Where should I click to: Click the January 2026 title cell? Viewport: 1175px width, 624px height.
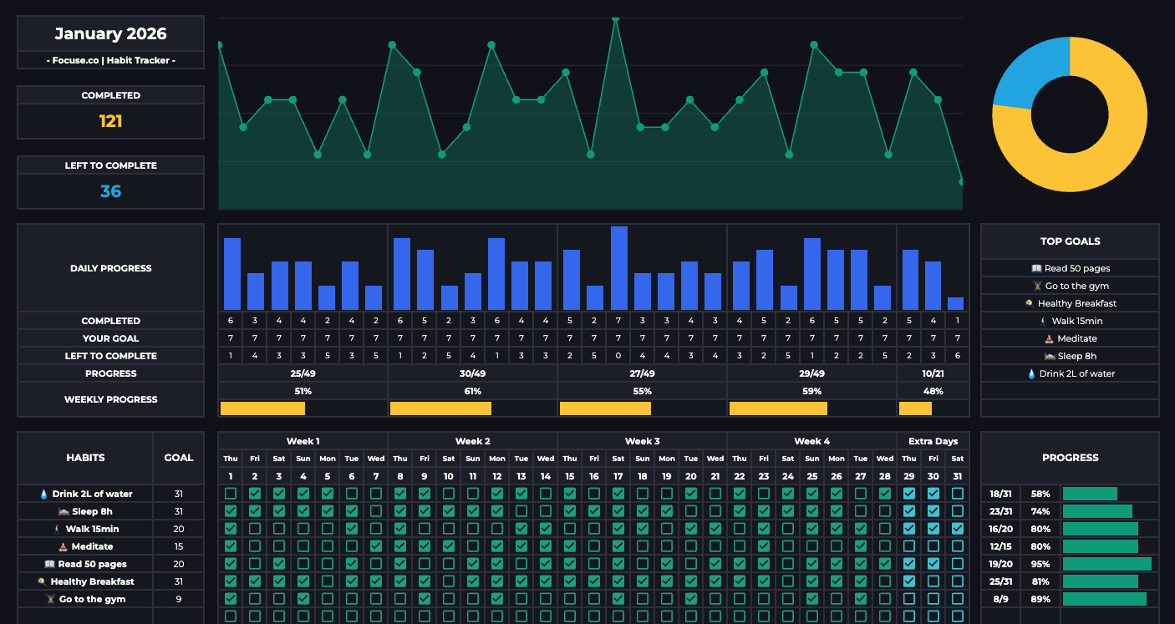point(110,34)
